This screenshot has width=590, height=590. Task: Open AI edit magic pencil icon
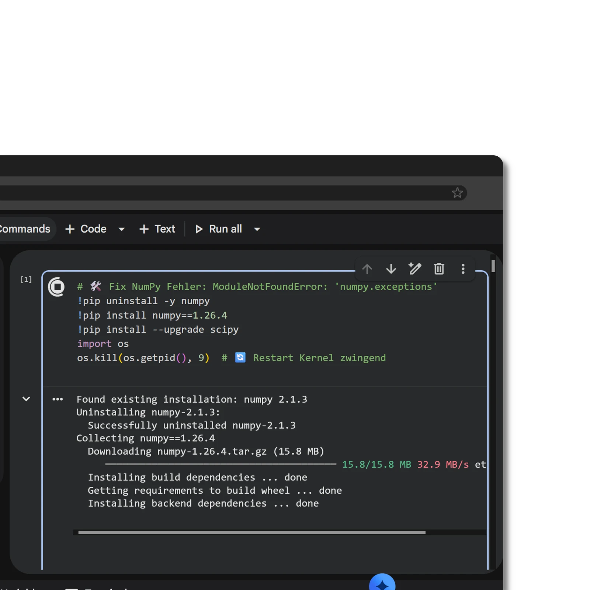pyautogui.click(x=415, y=269)
